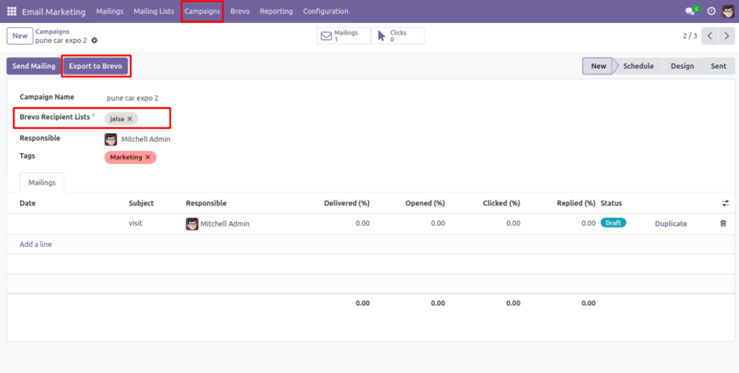Open column settings adjust icon
Image resolution: width=739 pixels, height=373 pixels.
(725, 203)
